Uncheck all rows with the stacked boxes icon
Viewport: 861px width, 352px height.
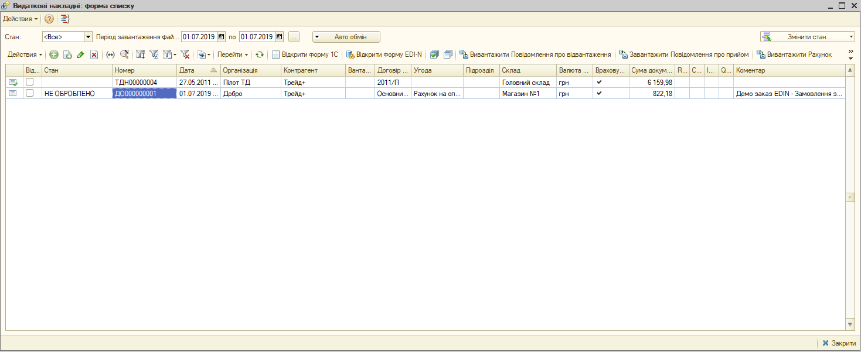pos(448,54)
